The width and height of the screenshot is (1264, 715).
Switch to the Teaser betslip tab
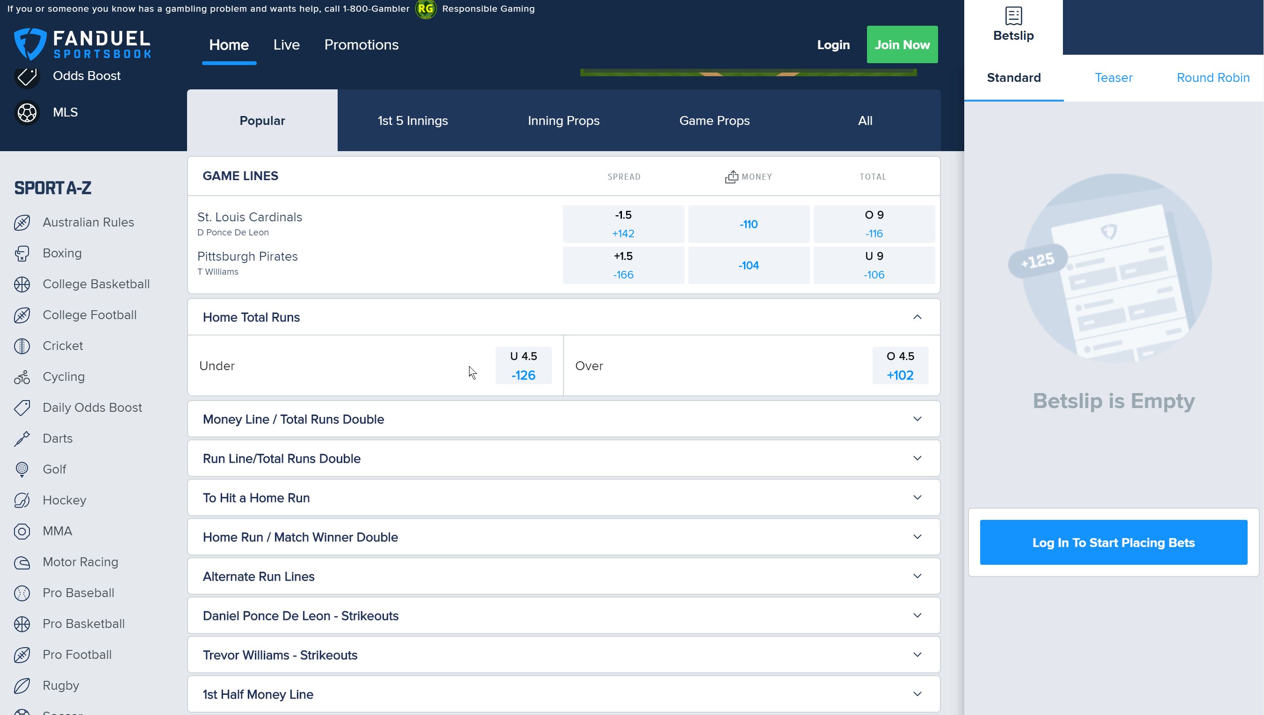1113,78
